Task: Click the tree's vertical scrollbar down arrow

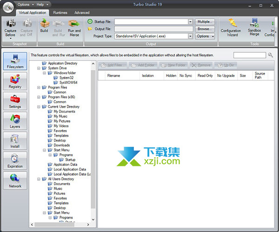Action: point(93,219)
